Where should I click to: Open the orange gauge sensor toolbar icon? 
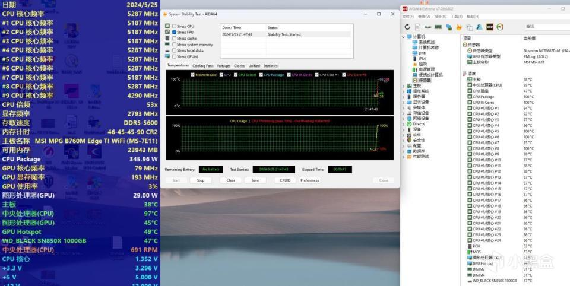pos(500,27)
